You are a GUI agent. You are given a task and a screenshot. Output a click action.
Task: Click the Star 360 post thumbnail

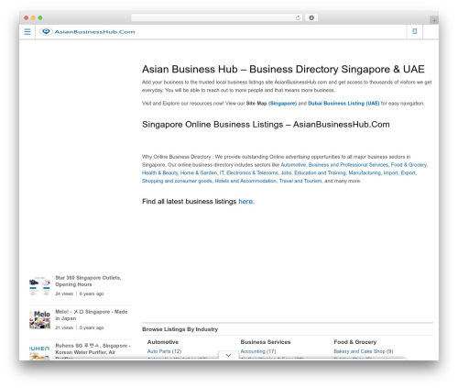point(39,286)
